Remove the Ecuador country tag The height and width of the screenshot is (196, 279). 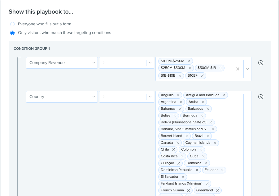[x=222, y=170]
